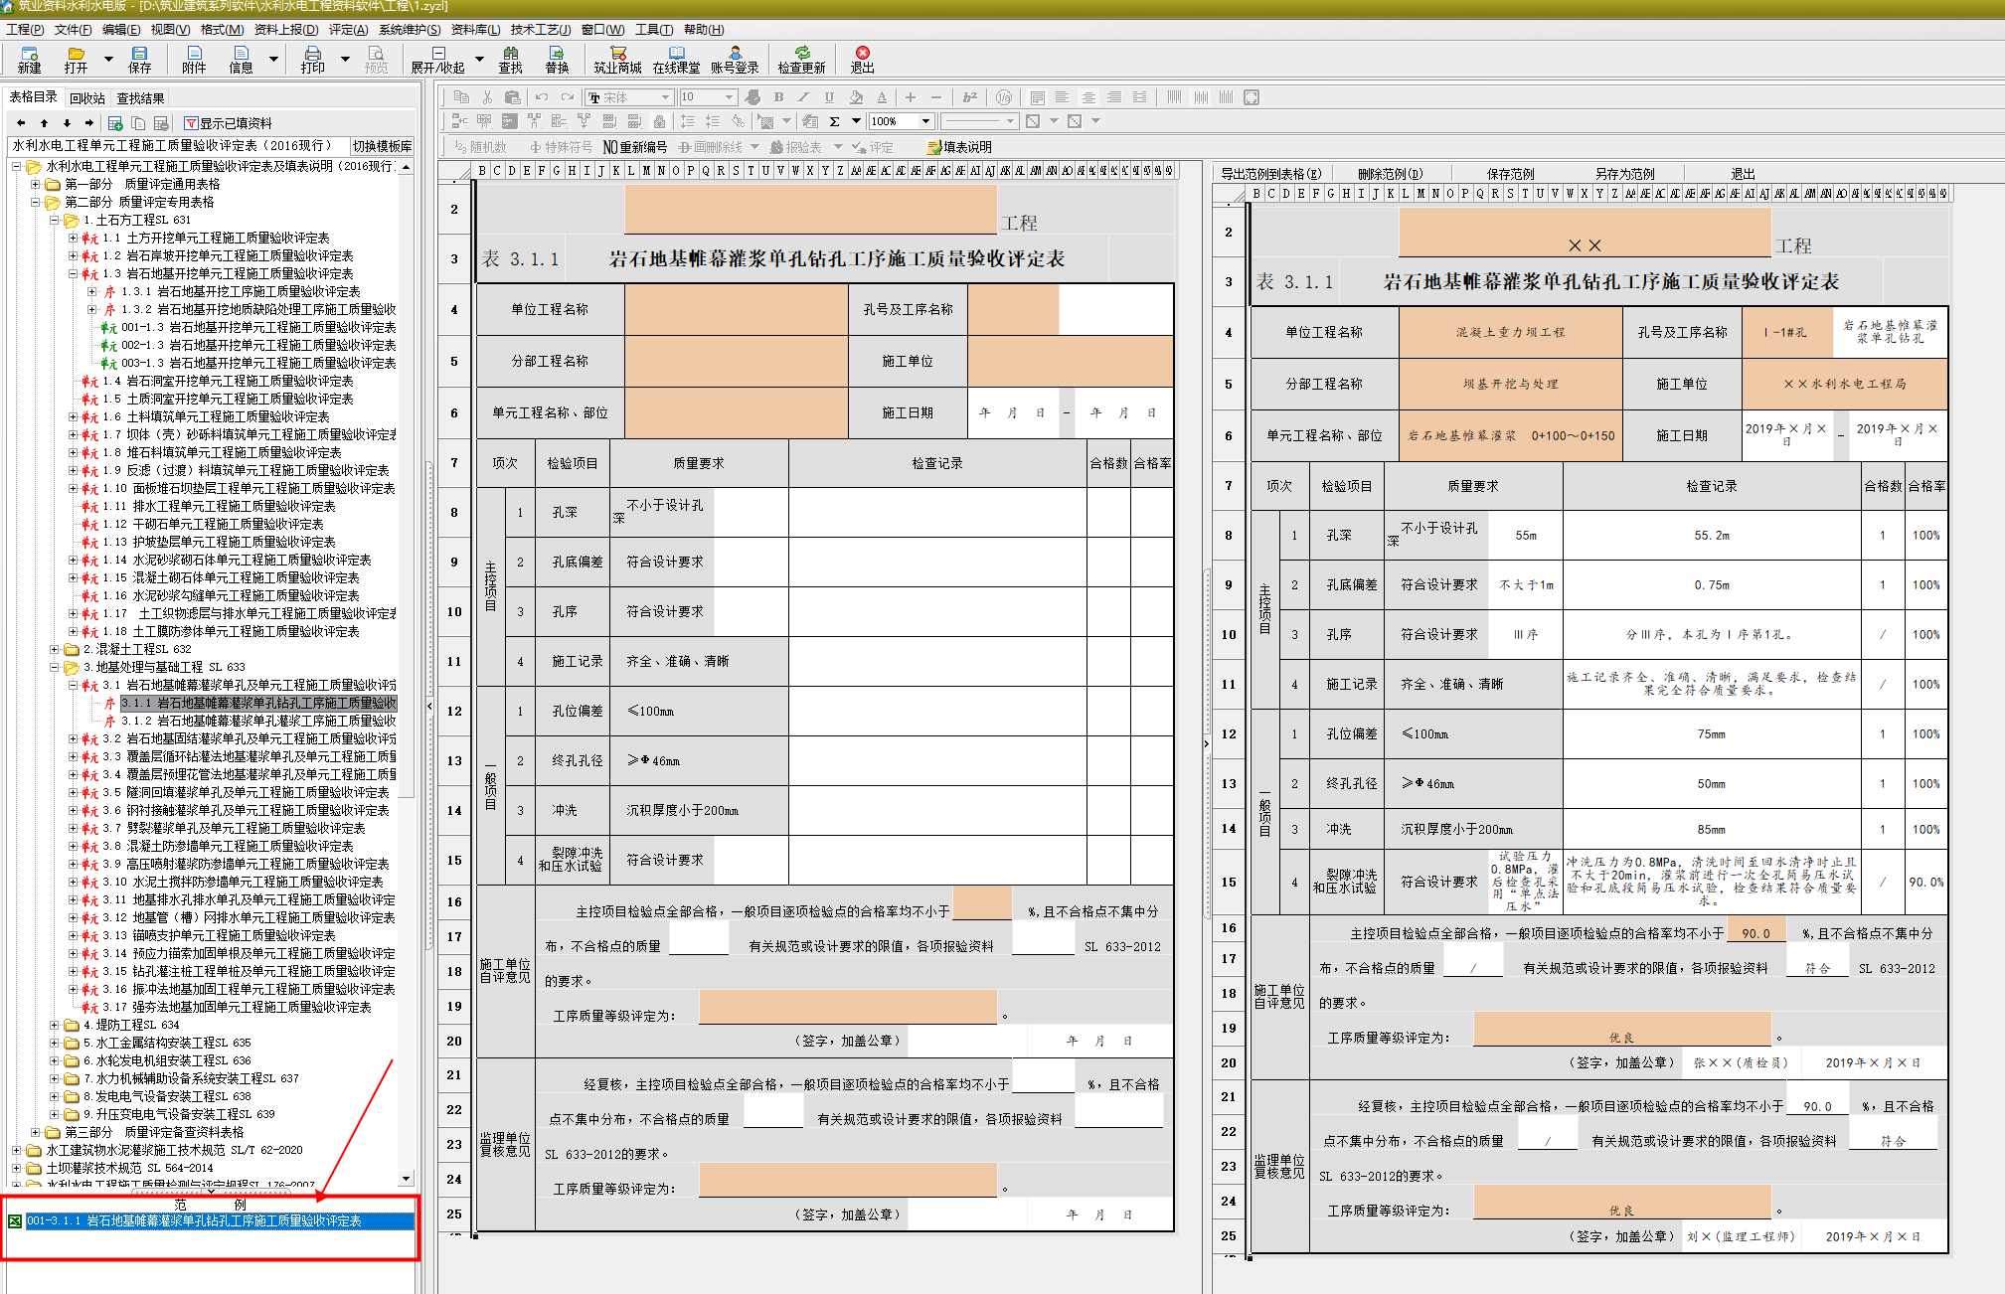Image resolution: width=2005 pixels, height=1294 pixels.
Task: Click the 工序质量等级评定为 cell in row 19
Action: point(848,1007)
